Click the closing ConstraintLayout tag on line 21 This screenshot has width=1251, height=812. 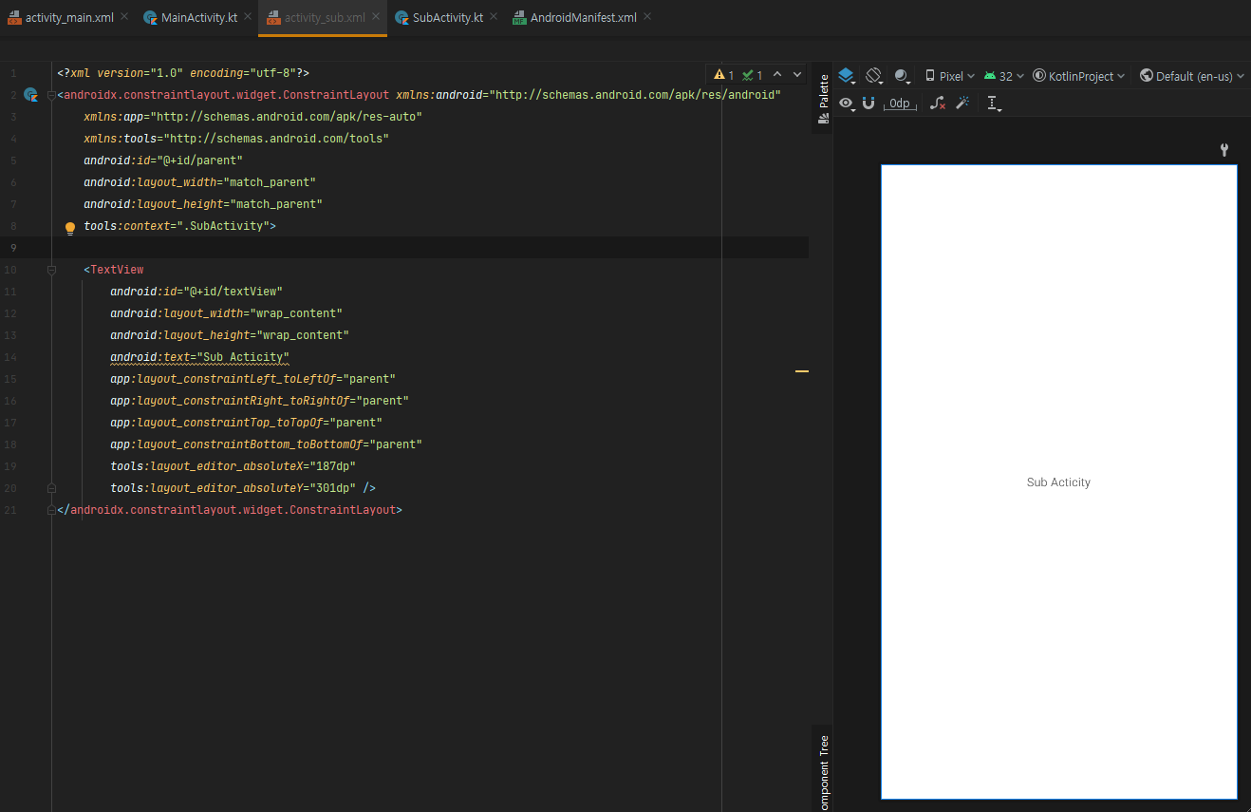coord(230,510)
